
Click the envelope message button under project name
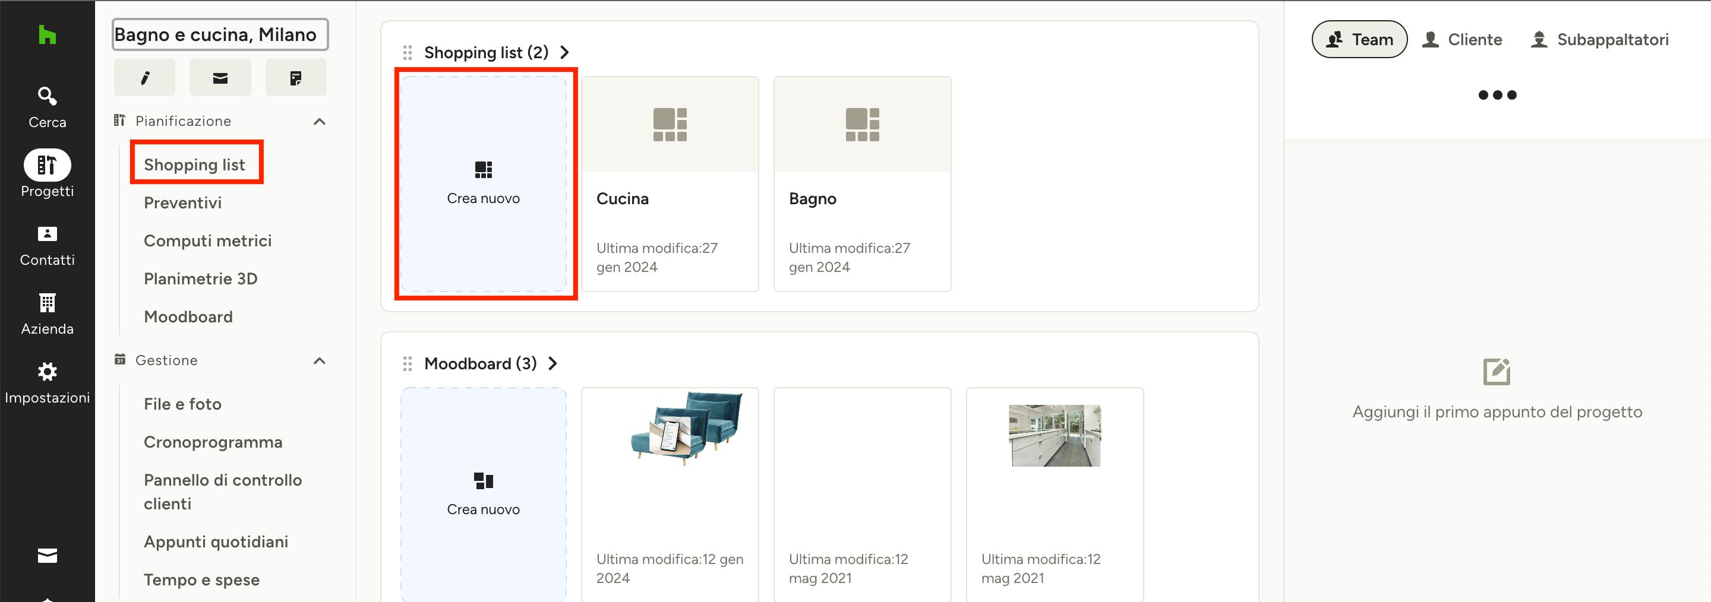pyautogui.click(x=220, y=78)
